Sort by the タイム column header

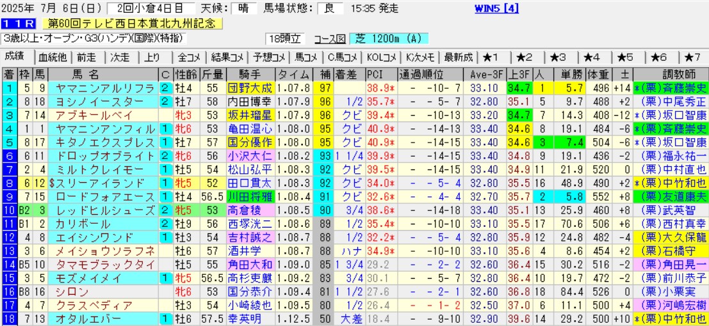coord(294,74)
